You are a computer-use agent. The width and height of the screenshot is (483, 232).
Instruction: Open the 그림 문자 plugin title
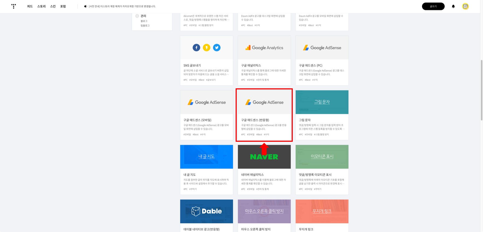[x=305, y=120]
